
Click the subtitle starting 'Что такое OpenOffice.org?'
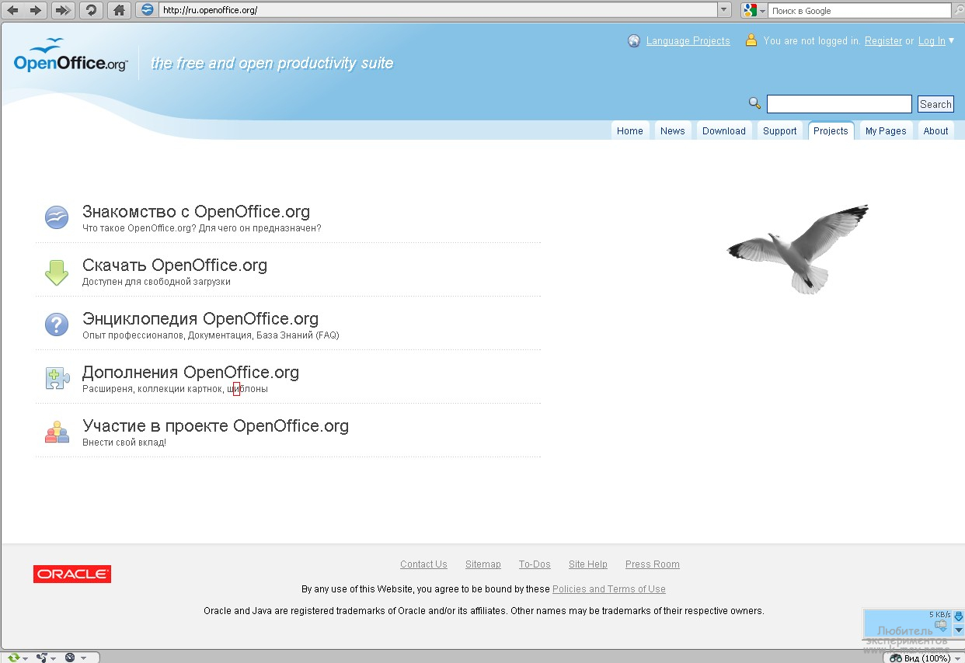click(x=202, y=228)
